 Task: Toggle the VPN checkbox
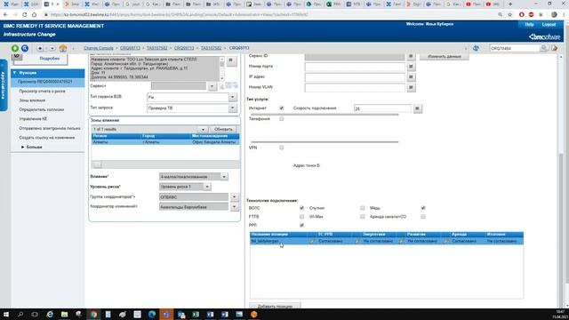(x=281, y=148)
